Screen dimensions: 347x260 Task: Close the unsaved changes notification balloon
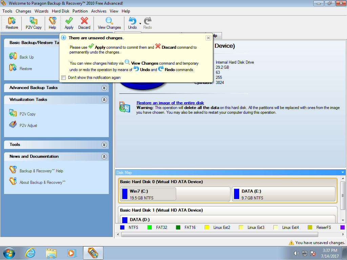point(208,38)
